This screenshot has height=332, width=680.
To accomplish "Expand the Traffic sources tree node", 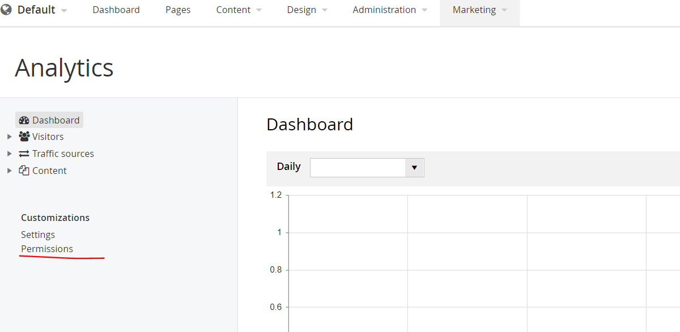I will point(9,154).
